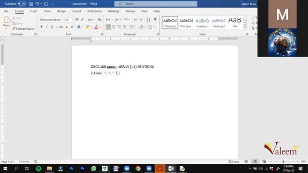Toggle Show/Hide paragraph marks
The image size is (308, 173).
(155, 20)
